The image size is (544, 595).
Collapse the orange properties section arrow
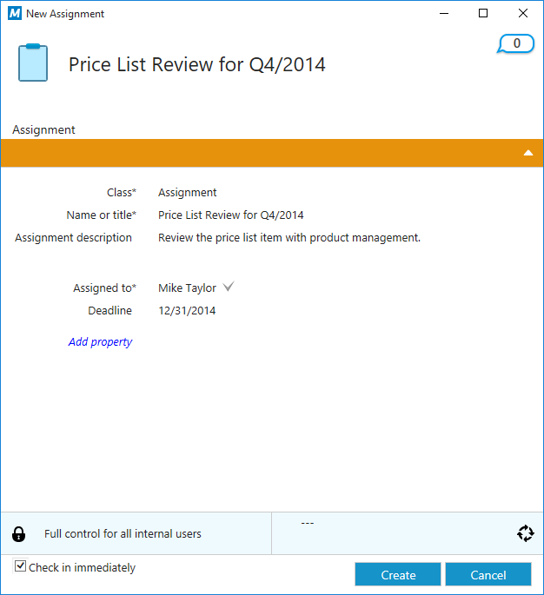527,153
